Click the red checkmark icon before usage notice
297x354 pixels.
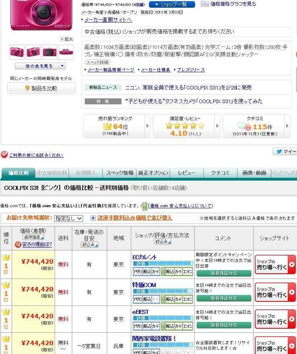[4, 155]
